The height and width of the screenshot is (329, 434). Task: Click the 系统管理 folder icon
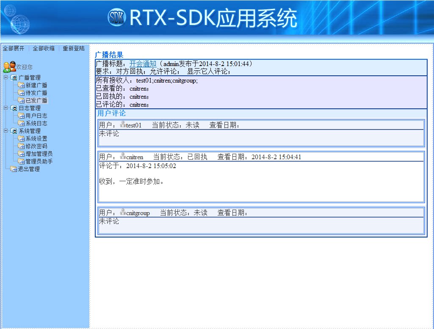click(x=14, y=131)
